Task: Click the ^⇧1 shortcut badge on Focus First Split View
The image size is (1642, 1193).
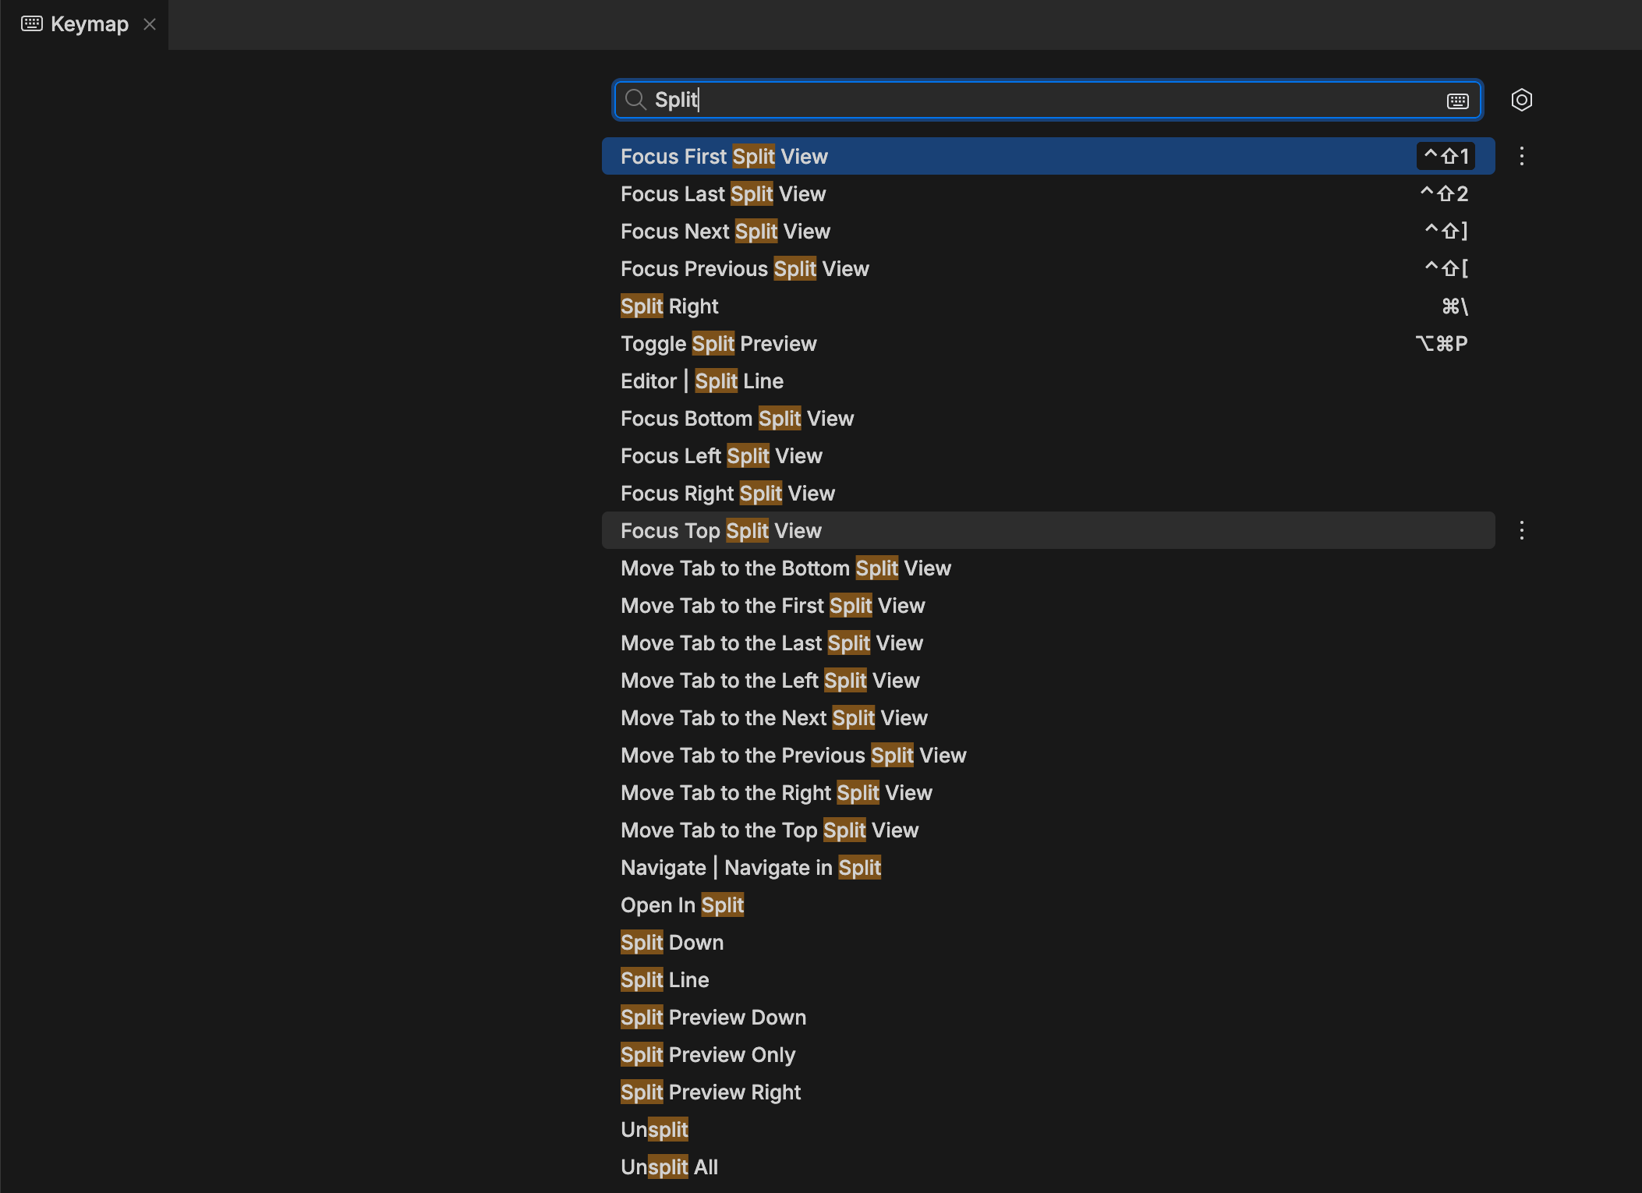Action: pos(1447,156)
